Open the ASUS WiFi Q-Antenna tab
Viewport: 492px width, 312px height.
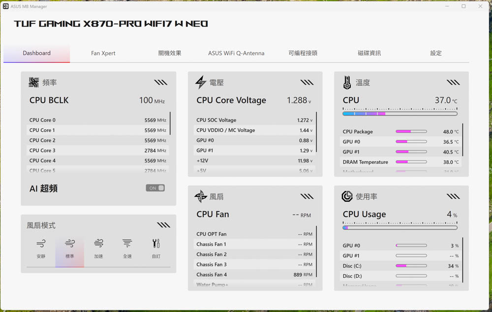tap(236, 53)
